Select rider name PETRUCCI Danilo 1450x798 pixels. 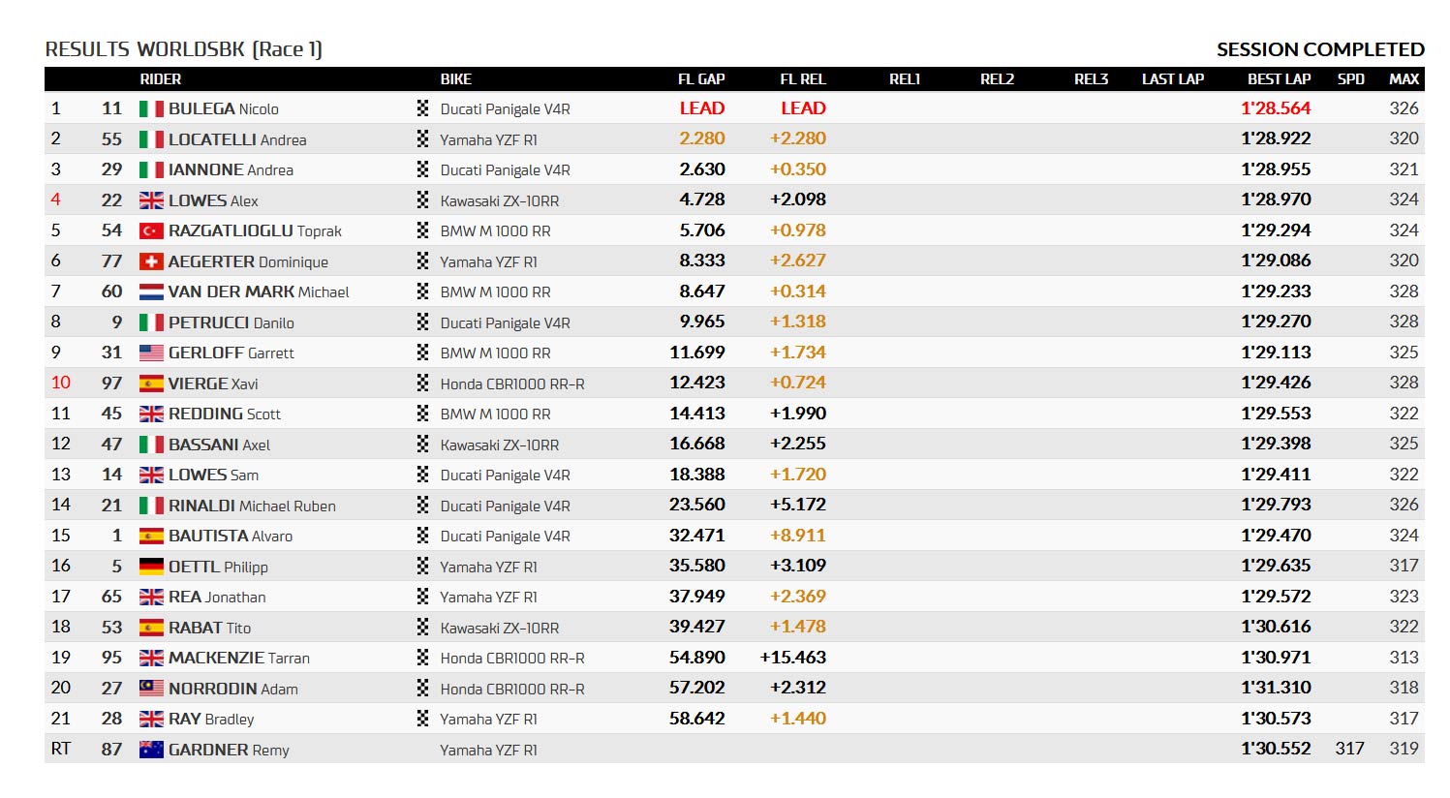pyautogui.click(x=231, y=322)
